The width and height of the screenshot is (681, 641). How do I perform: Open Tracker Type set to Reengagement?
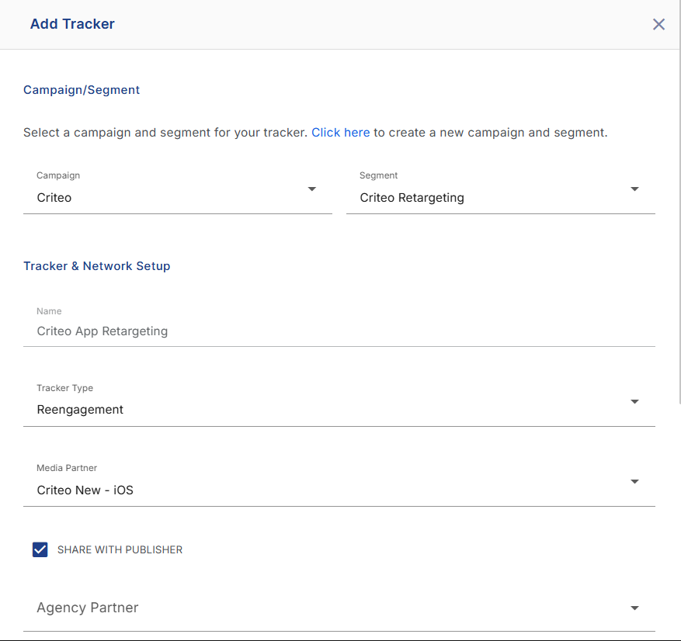tap(339, 404)
